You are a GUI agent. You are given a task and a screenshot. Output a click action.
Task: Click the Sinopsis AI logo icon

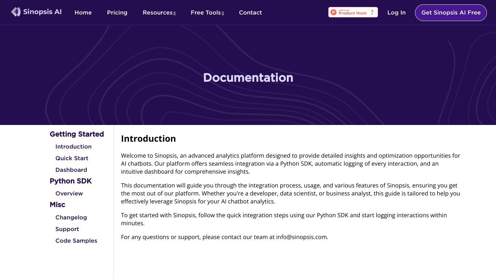(x=16, y=12)
